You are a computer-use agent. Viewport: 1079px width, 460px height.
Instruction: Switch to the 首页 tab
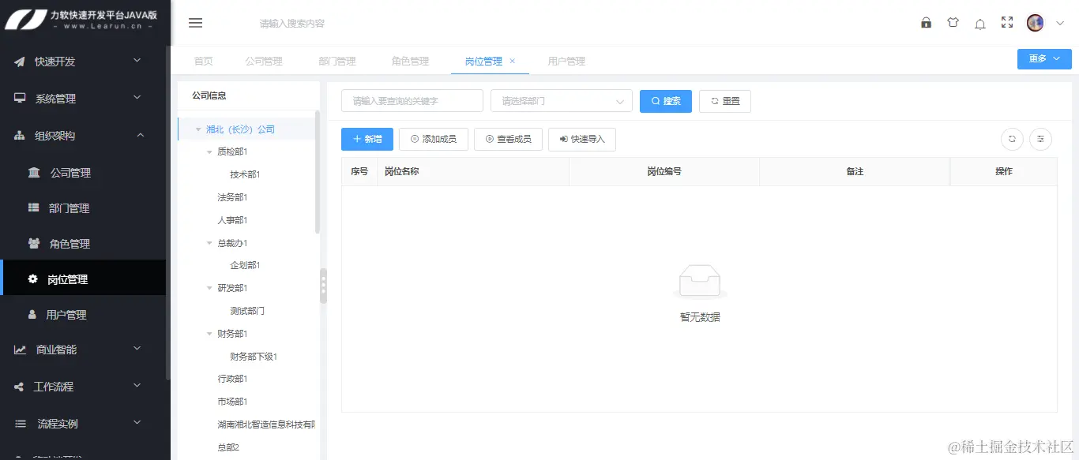pos(203,60)
